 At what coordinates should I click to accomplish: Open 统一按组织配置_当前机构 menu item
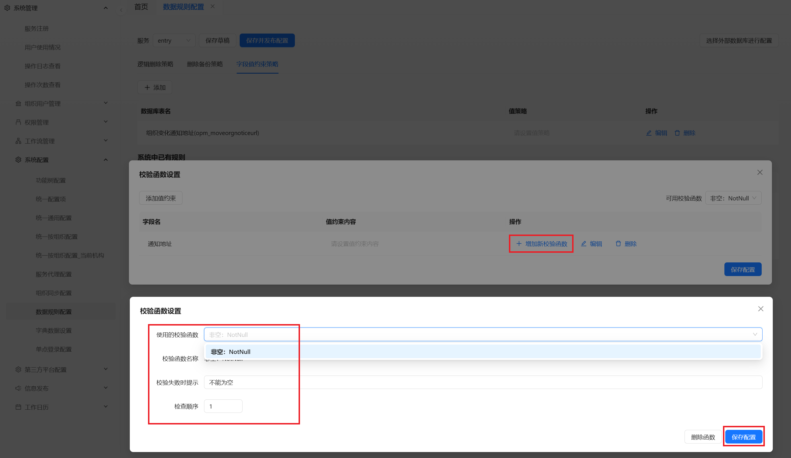coord(70,256)
